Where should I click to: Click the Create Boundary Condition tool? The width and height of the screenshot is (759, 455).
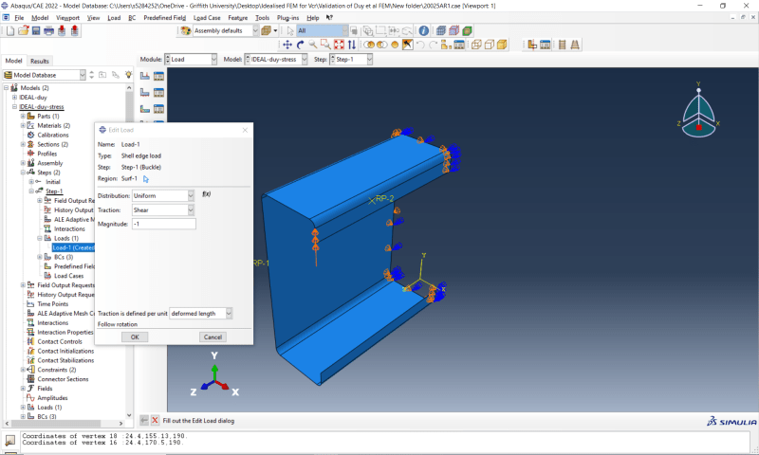click(145, 92)
